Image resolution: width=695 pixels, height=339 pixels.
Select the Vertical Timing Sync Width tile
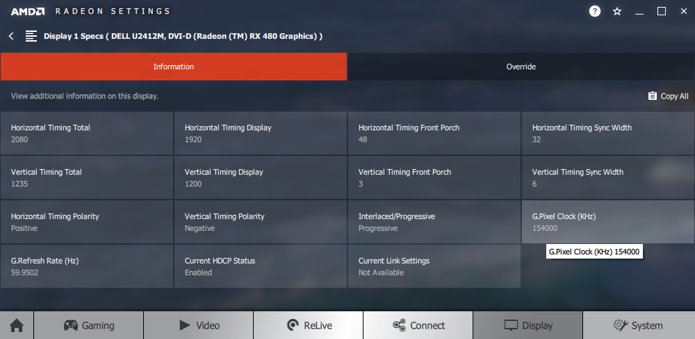click(608, 177)
